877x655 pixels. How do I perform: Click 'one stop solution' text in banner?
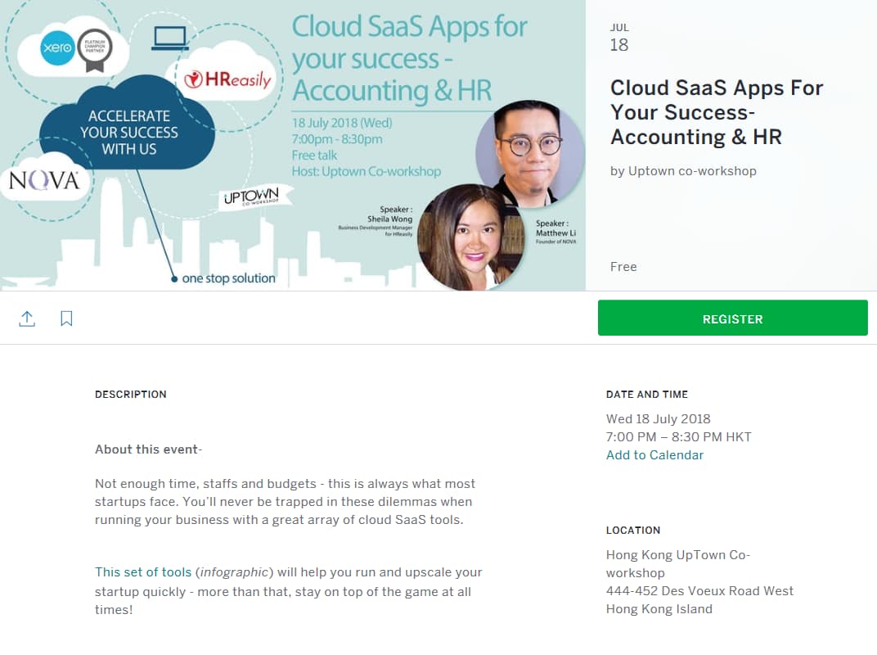coord(229,278)
